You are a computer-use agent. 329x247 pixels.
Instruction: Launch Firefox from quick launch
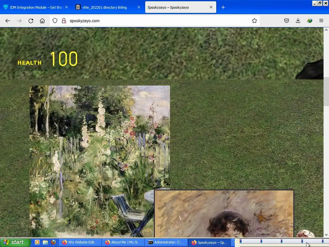click(x=53, y=242)
